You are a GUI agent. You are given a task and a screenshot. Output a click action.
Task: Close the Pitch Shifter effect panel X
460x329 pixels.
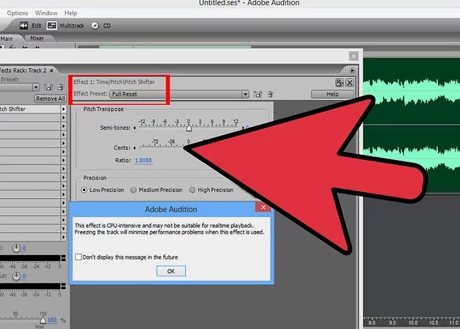coord(349,83)
